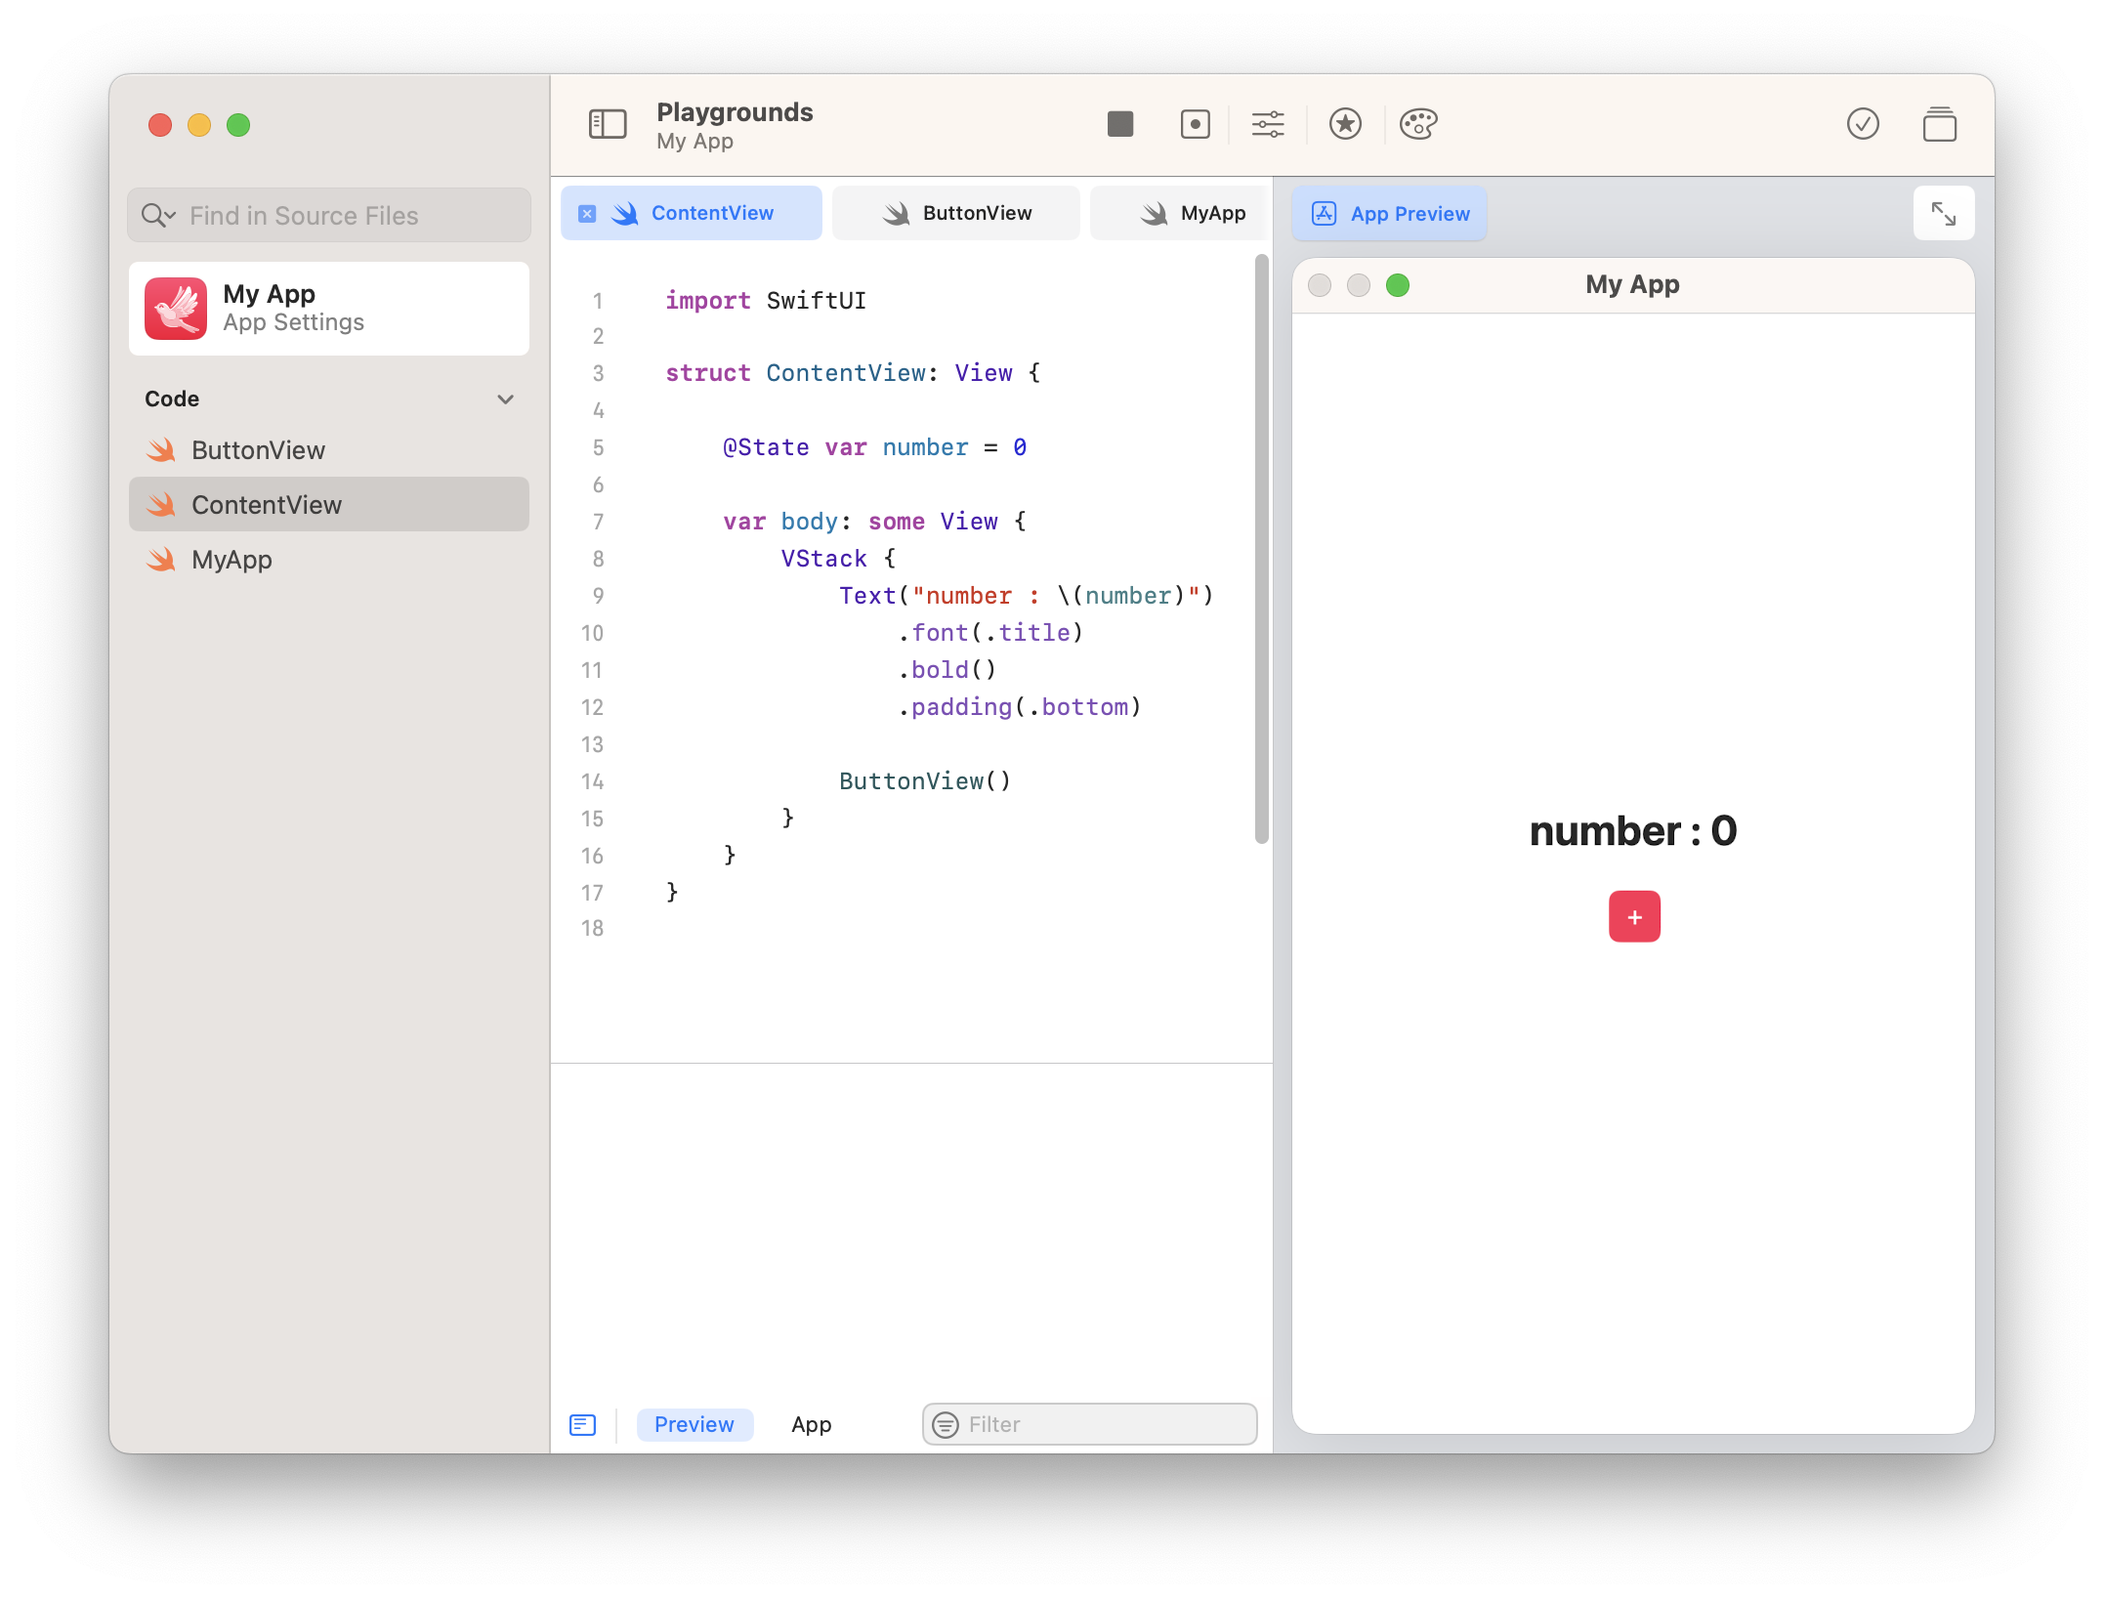Toggle the console panel icon at bottom left

(582, 1424)
